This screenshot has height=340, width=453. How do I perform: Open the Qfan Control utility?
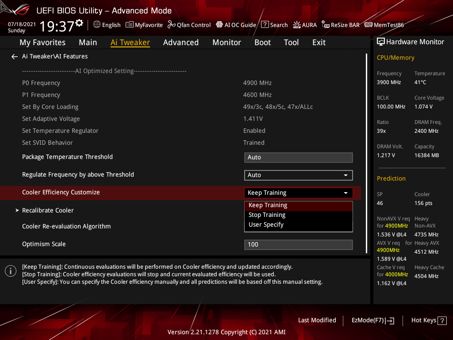click(189, 25)
